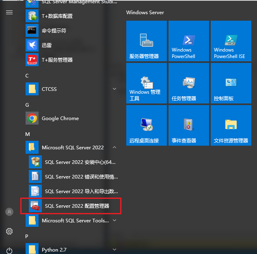Image resolution: width=257 pixels, height=254 pixels.
Task: Open 任务管理器 tile
Action: [x=189, y=83]
